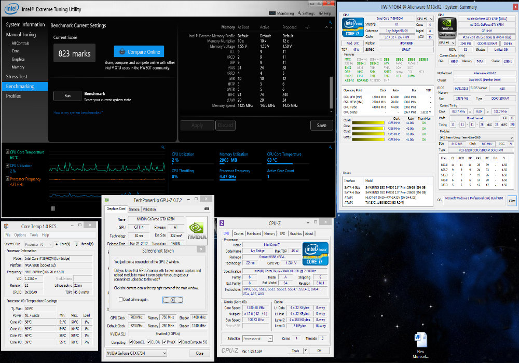The image size is (519, 363).
Task: Switch to Validation tab in GPU-Z
Action: pos(149,210)
